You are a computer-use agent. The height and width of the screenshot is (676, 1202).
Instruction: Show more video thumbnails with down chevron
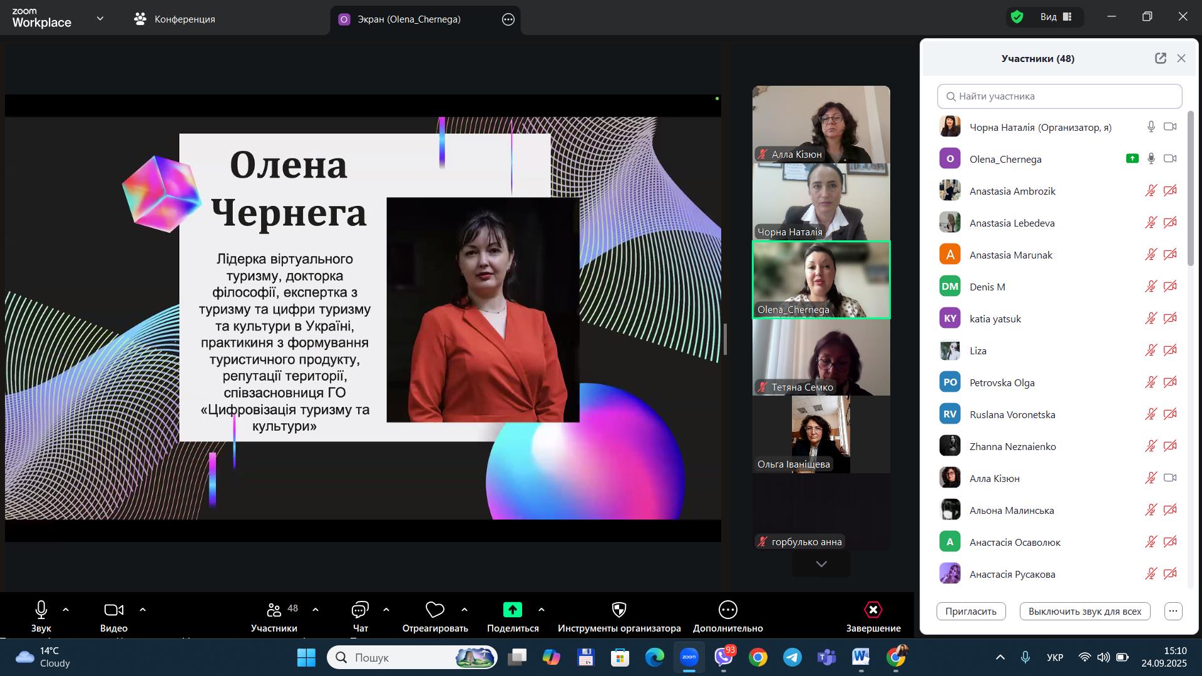click(x=821, y=564)
